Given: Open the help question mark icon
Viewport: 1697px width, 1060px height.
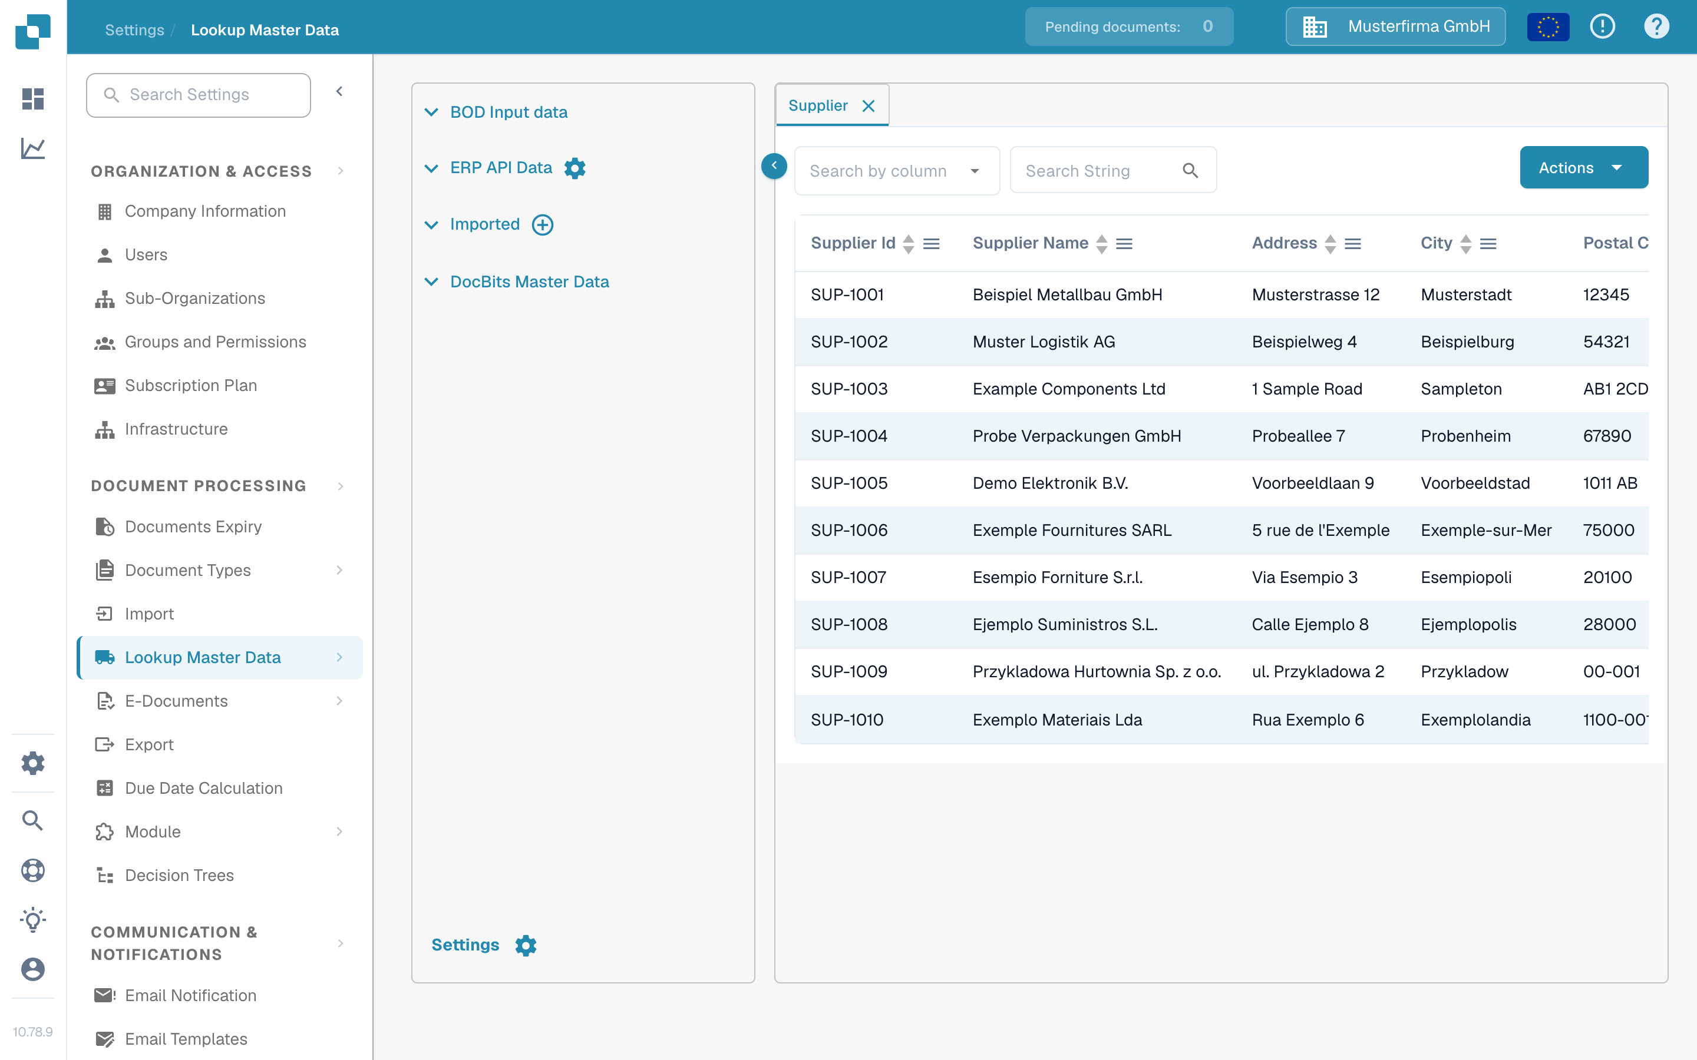Looking at the screenshot, I should 1656,26.
